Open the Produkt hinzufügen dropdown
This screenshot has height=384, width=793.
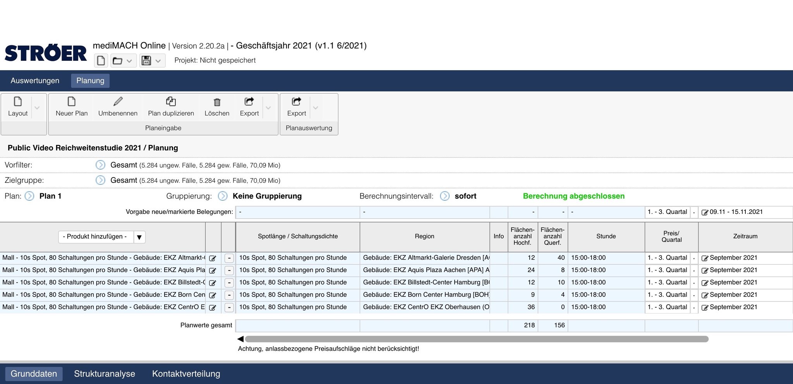(x=139, y=237)
